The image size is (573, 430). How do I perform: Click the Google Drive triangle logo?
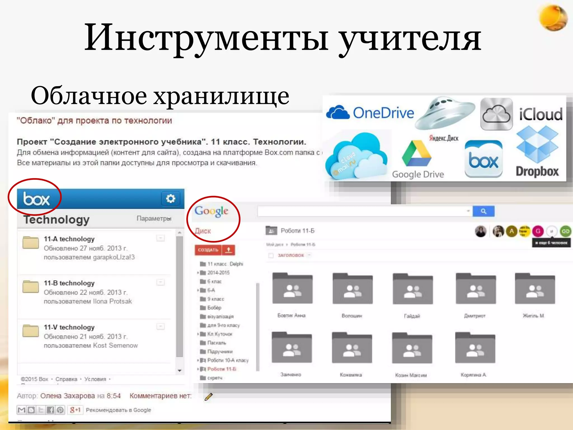click(x=417, y=154)
